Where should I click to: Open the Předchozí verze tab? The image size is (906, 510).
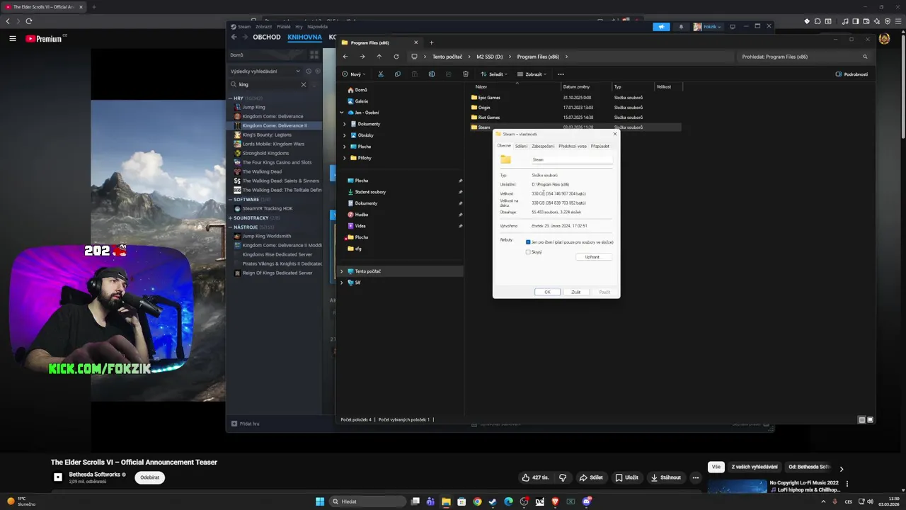pyautogui.click(x=573, y=146)
